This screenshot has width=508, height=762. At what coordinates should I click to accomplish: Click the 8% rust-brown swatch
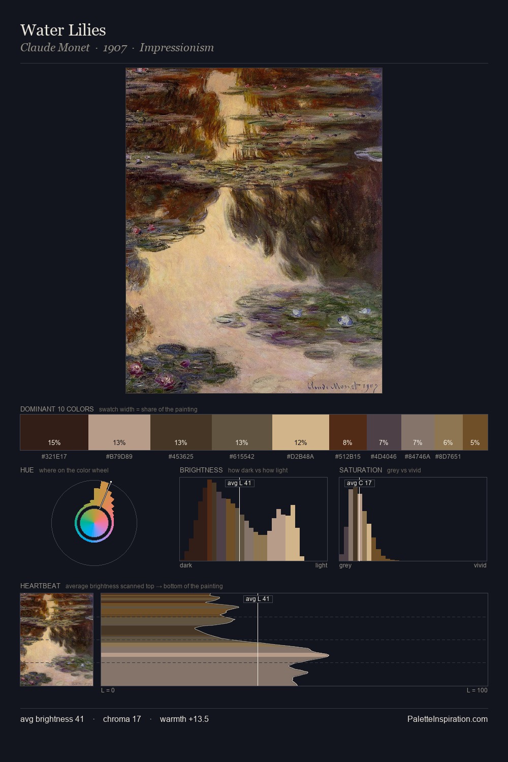pos(348,432)
